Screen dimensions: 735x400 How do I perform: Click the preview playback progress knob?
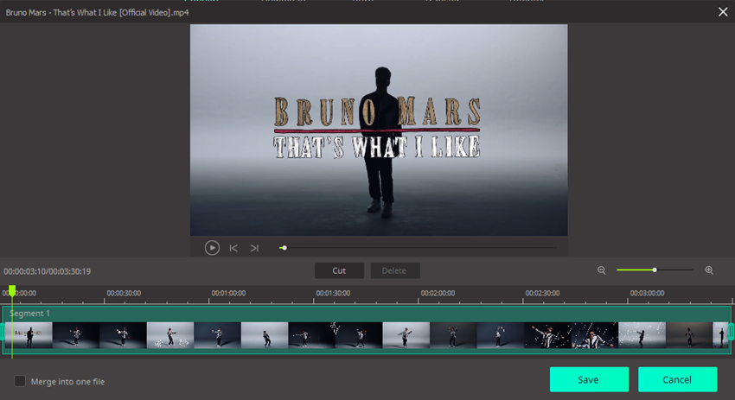tap(283, 248)
